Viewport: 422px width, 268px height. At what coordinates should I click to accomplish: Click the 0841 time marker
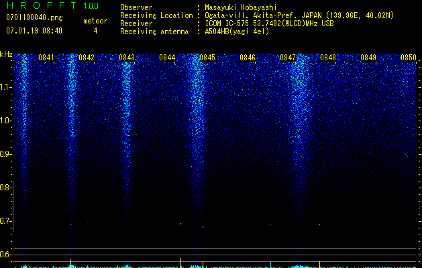tap(46, 58)
